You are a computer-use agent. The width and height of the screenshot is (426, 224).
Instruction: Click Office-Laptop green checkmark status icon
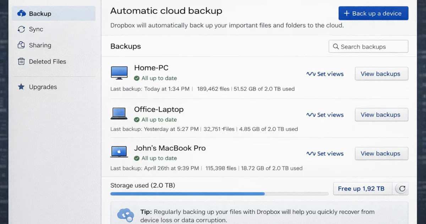(137, 120)
